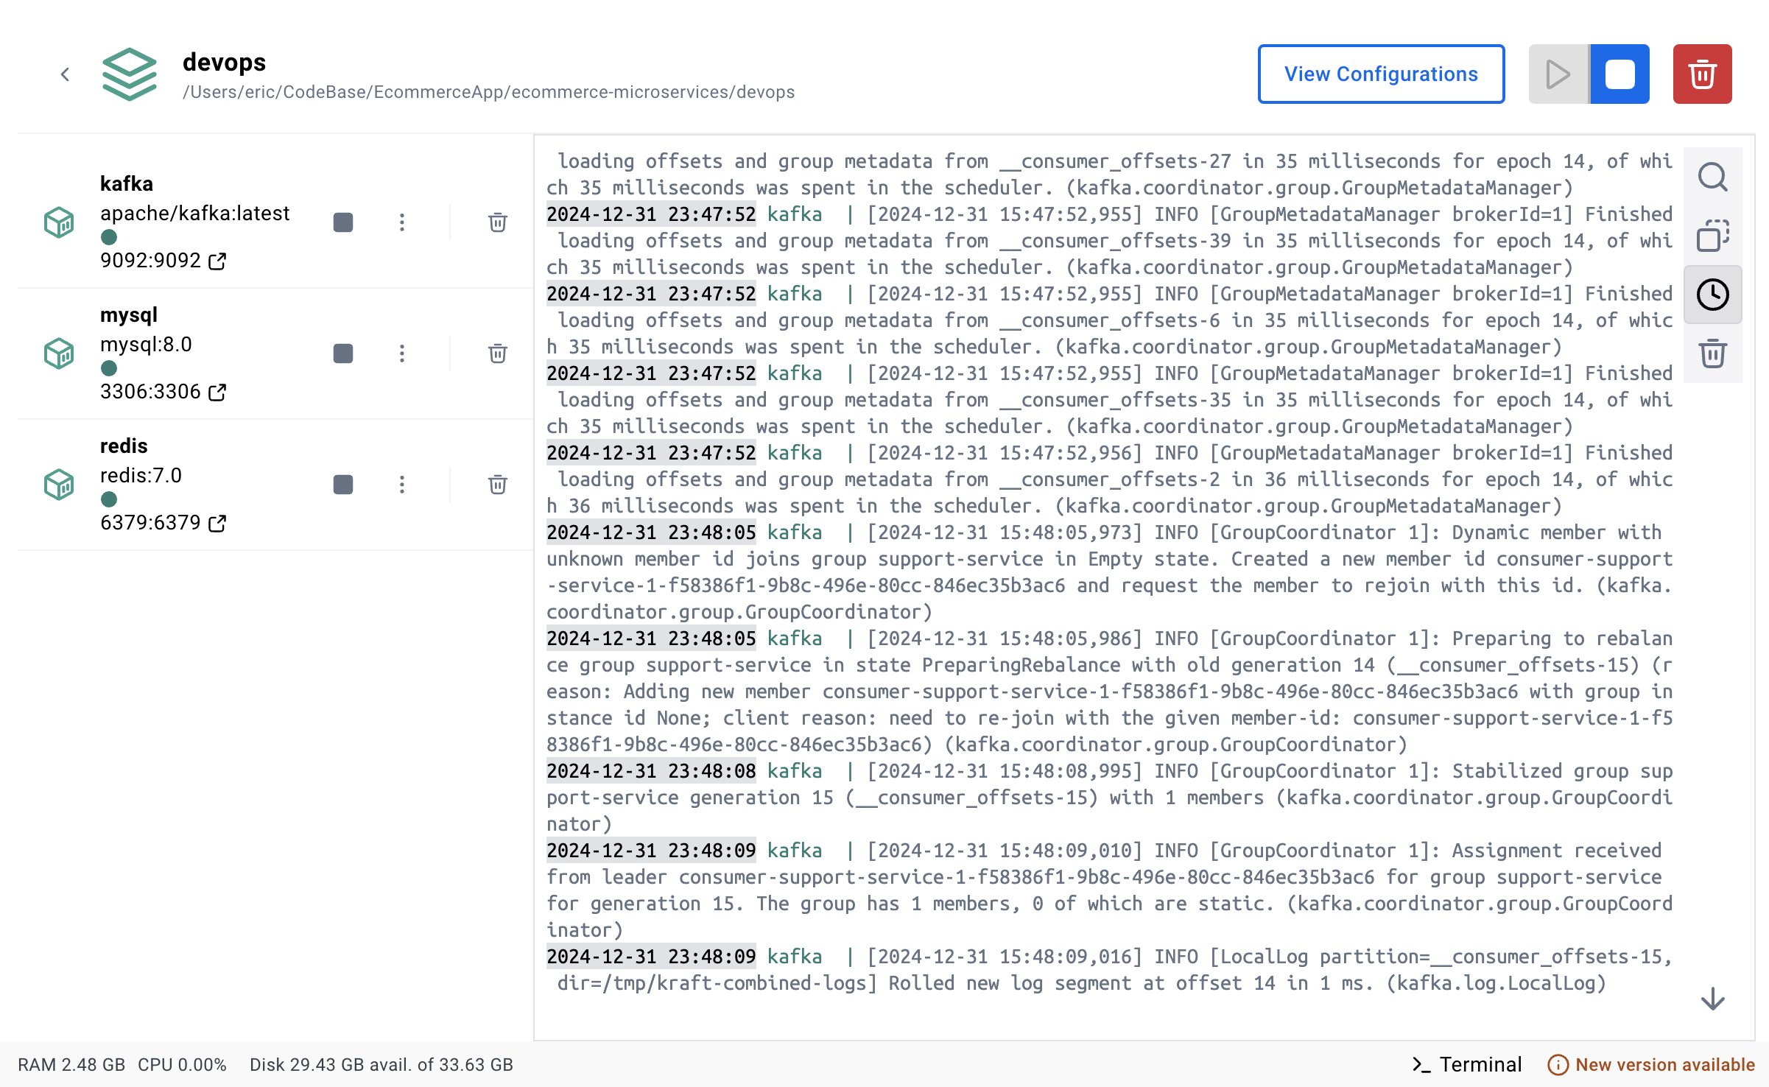
Task: Open Terminal at bottom bar
Action: (1469, 1063)
